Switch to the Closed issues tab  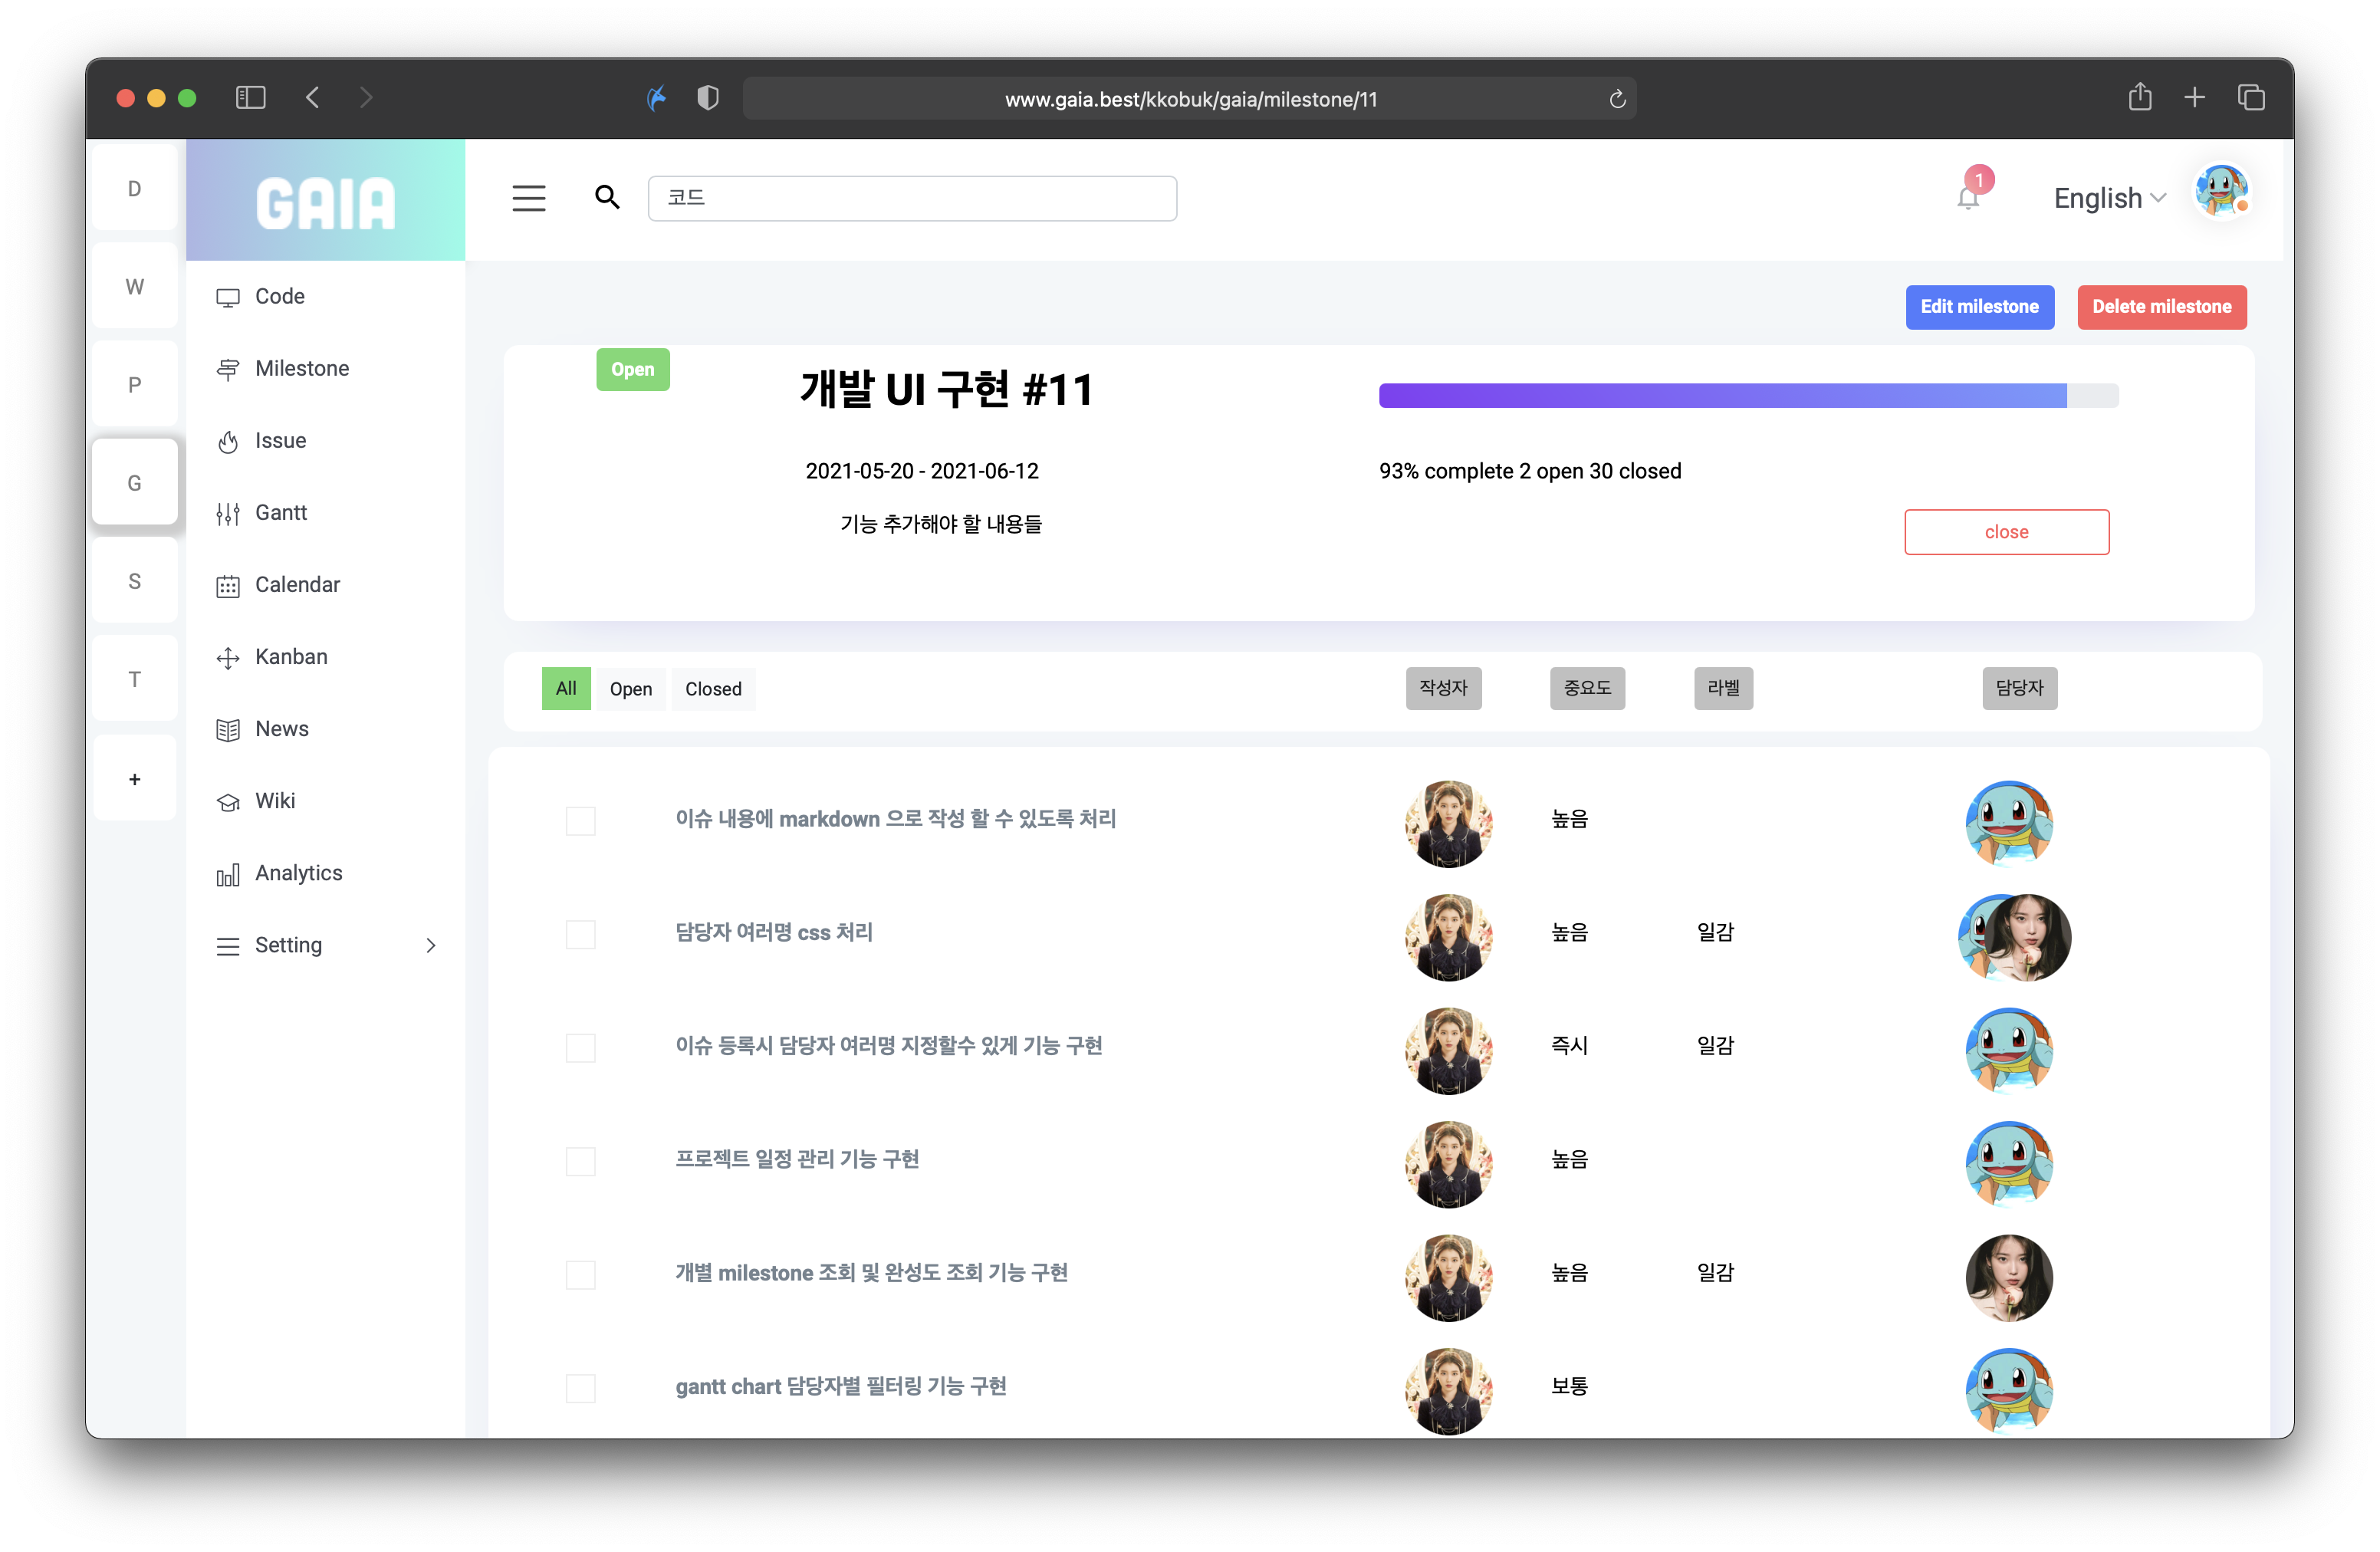pos(713,689)
